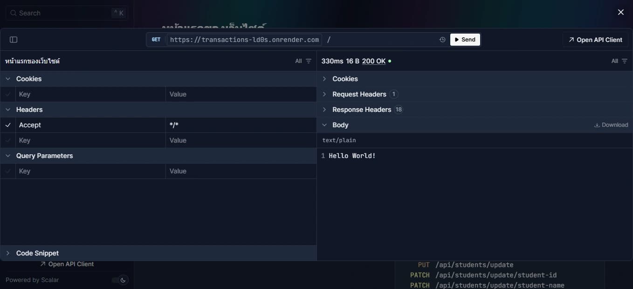Expand Response Headers section
Screen dimensions: 633x289
click(x=324, y=110)
